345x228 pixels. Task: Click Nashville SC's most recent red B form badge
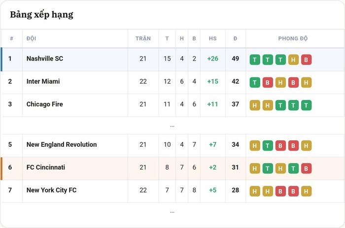[306, 60]
